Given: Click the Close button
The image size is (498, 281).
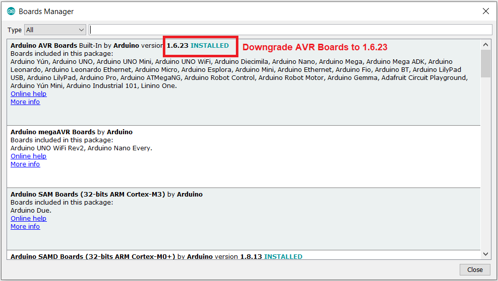Looking at the screenshot, I should point(475,269).
